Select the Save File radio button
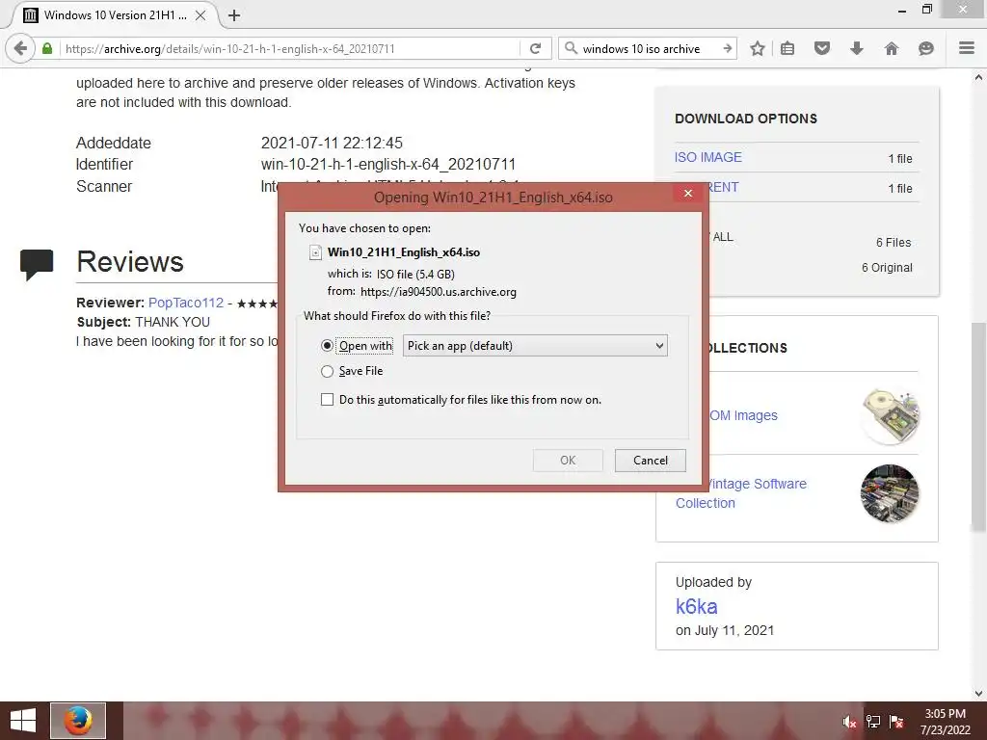 [327, 371]
